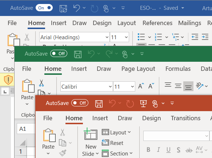
Task: Turn off AutoSave in Word
Action: tap(44, 8)
